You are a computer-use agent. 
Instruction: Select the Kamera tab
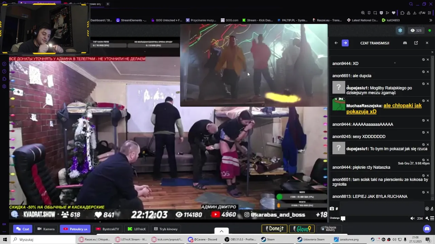point(46,229)
